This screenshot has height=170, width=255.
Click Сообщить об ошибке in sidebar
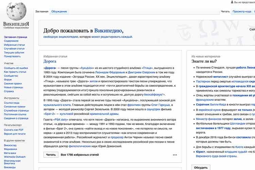click(16, 68)
